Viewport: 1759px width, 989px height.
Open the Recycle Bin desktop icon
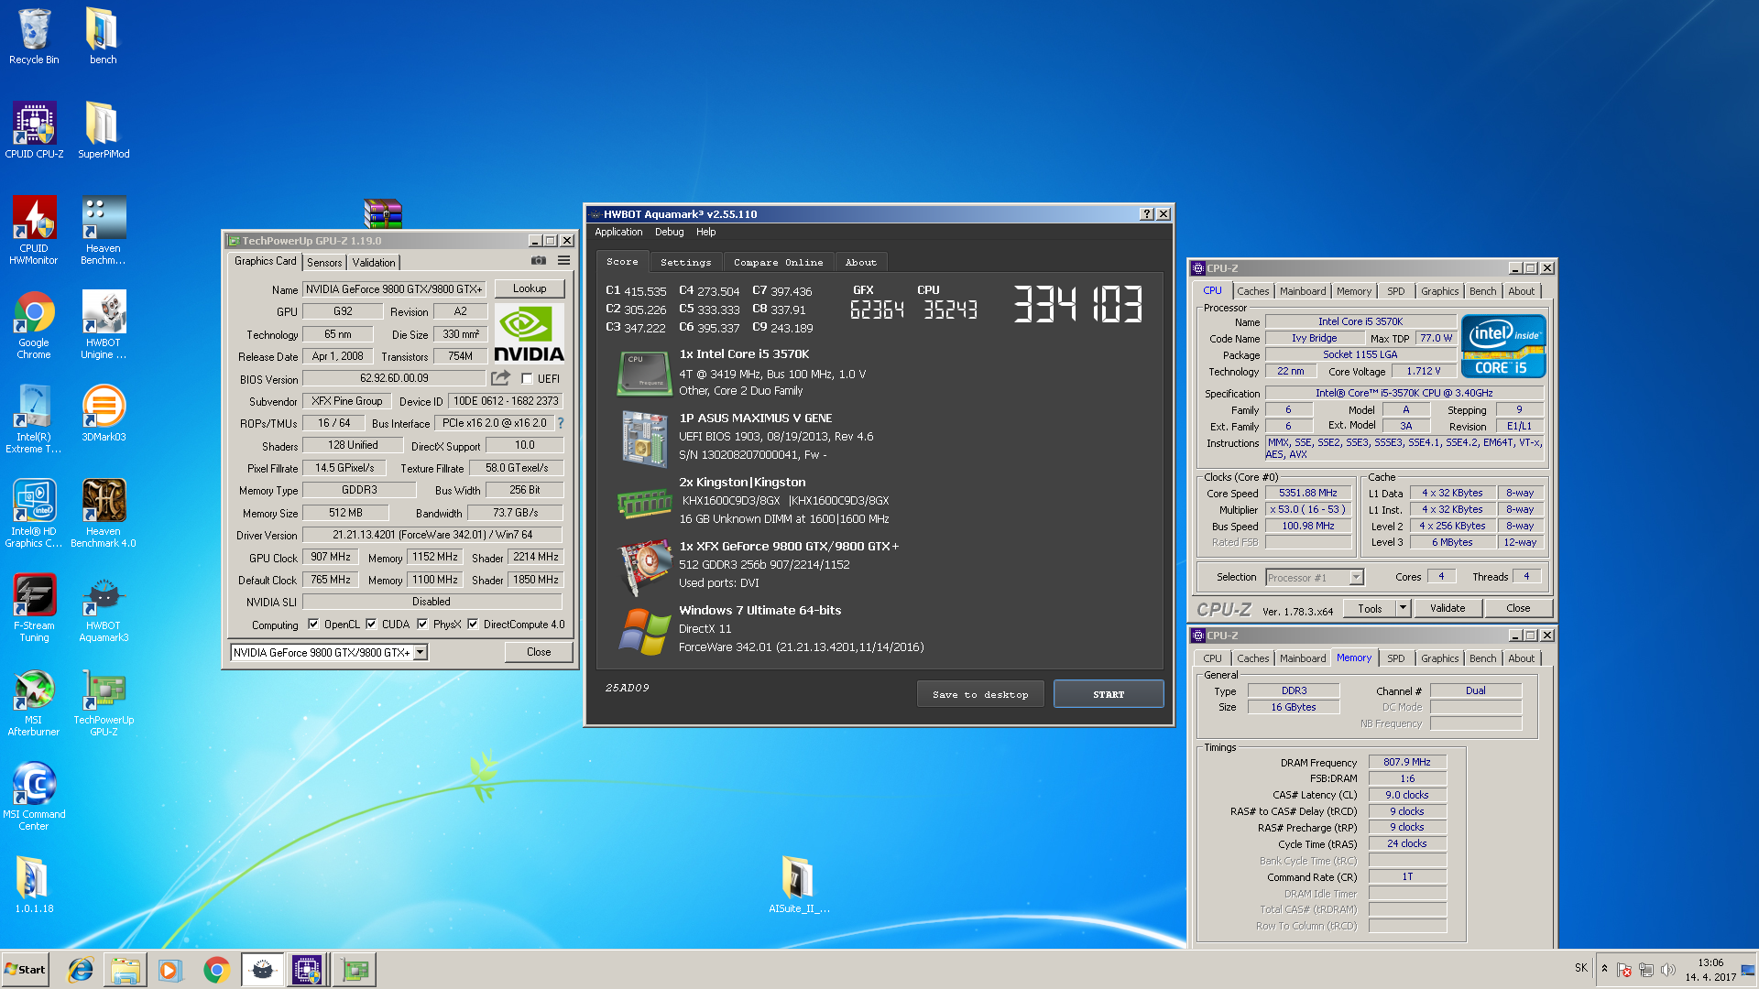[x=34, y=37]
